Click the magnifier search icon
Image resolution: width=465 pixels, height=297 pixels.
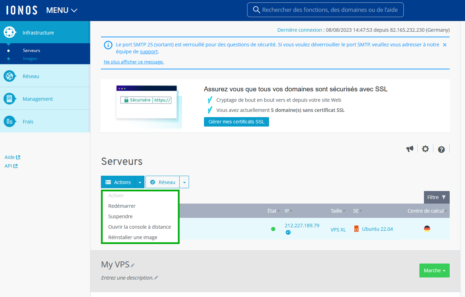[257, 10]
